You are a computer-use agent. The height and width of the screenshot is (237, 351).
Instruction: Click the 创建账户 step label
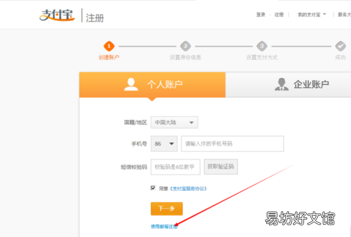(109, 57)
